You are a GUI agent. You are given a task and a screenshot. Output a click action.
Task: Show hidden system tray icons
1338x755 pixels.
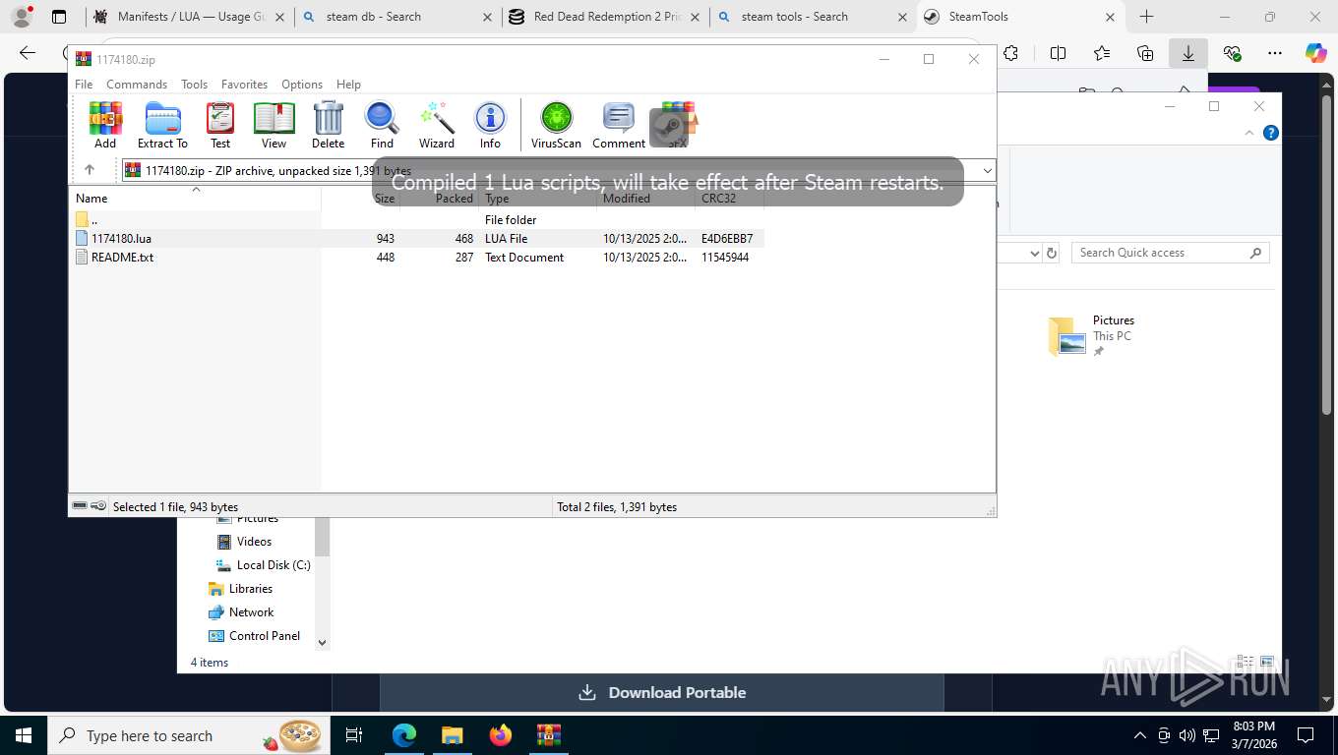(x=1140, y=735)
